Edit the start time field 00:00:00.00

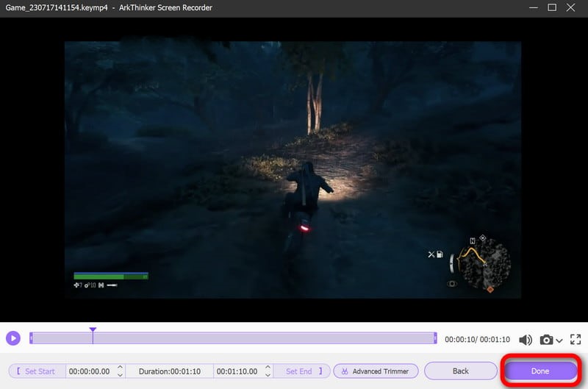pos(89,371)
